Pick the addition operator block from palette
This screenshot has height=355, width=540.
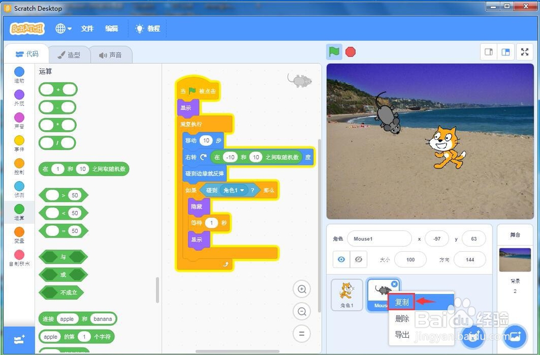coord(58,90)
